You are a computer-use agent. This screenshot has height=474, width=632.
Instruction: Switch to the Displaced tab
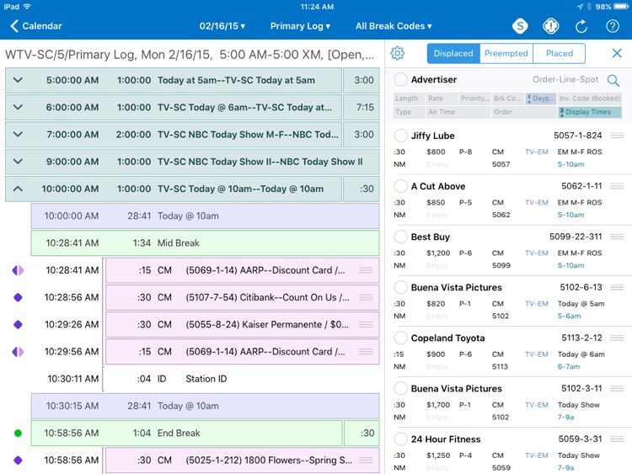point(453,54)
